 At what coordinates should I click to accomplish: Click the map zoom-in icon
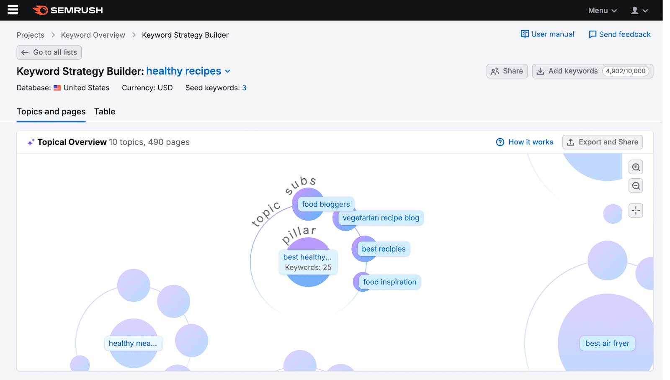(636, 167)
